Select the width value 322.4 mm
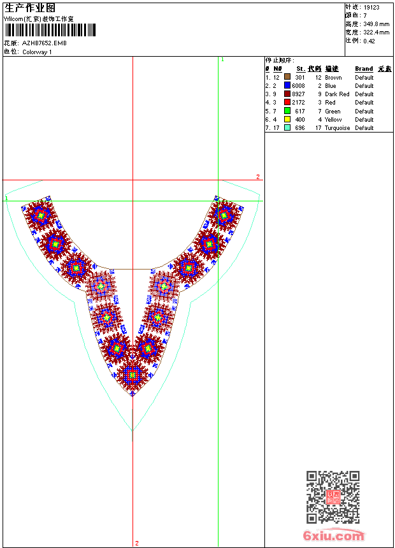The width and height of the screenshot is (395, 548). pyautogui.click(x=376, y=32)
